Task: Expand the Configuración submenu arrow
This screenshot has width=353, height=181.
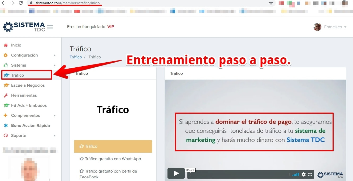Action: (54, 55)
